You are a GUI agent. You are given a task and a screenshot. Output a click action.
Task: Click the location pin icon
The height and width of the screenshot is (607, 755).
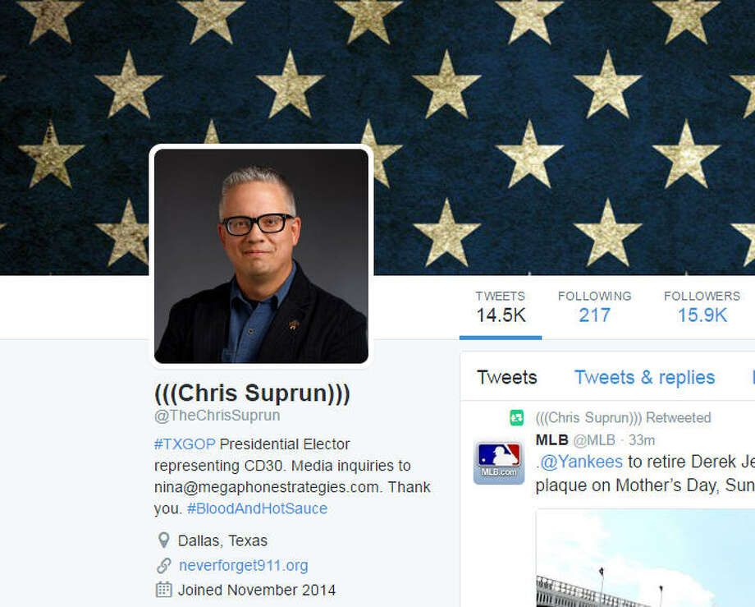[163, 540]
